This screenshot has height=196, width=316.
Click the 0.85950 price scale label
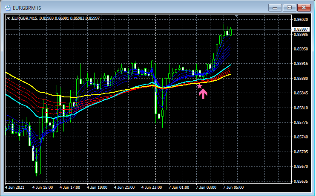point(301,49)
